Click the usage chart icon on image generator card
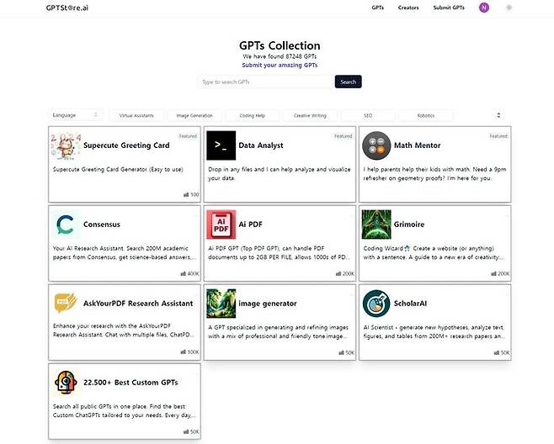 341,352
